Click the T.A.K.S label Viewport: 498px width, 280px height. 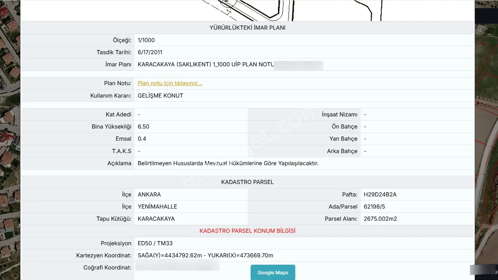tap(122, 151)
